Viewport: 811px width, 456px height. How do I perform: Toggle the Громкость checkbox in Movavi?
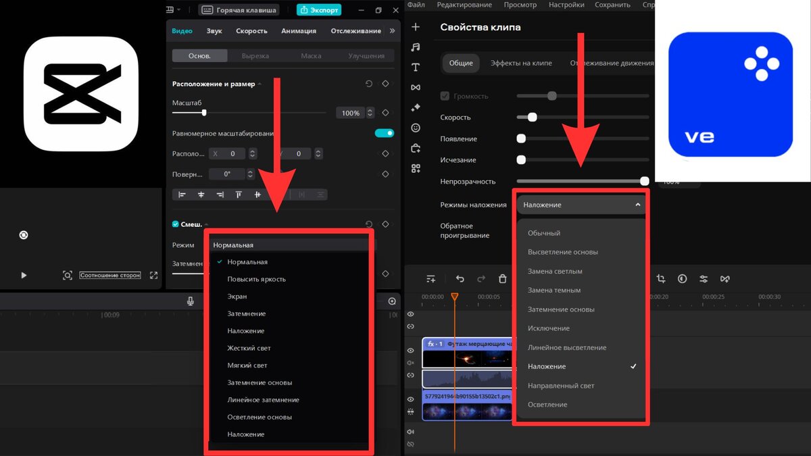445,96
